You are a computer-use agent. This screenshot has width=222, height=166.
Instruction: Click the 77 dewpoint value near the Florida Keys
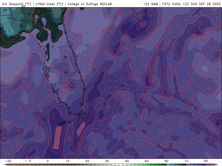pos(70,122)
